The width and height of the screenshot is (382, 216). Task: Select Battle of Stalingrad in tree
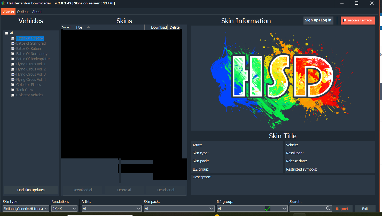coord(31,43)
